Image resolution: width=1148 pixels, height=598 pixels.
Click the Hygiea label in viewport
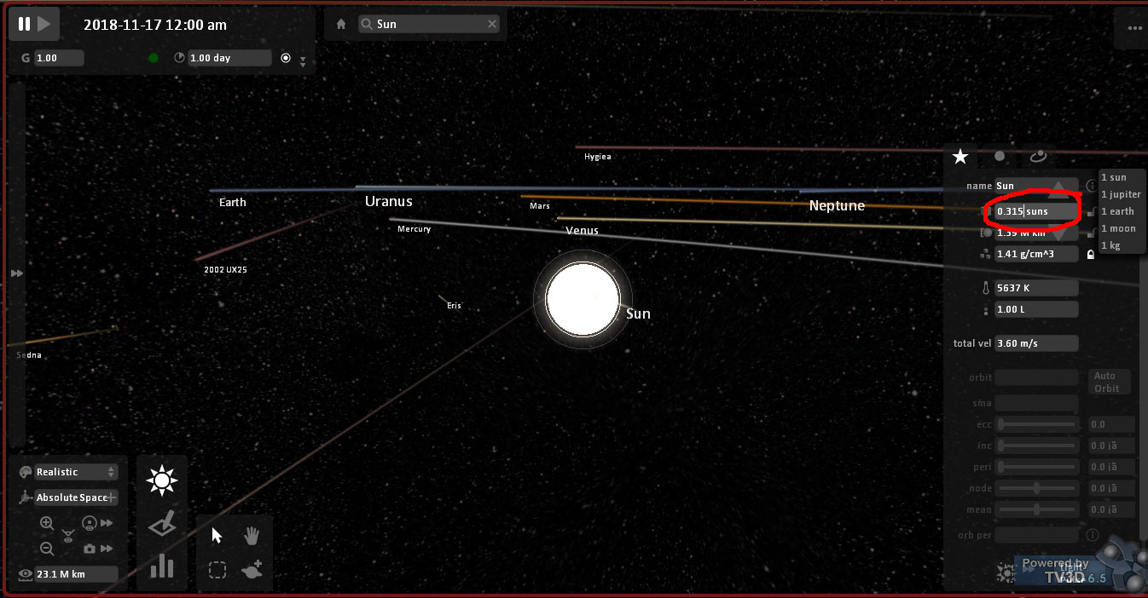coord(597,157)
